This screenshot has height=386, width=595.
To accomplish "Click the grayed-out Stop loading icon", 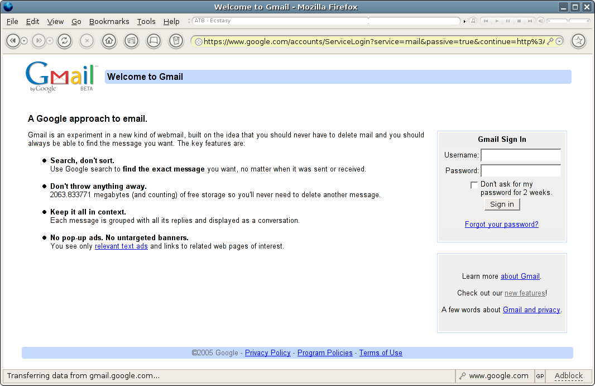I will (87, 41).
